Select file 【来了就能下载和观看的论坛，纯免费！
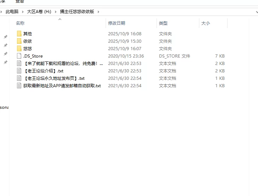The image size is (258, 196). tap(63, 64)
